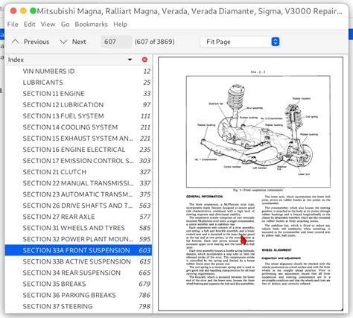Click the Next button label
353x318 pixels.
(79, 42)
